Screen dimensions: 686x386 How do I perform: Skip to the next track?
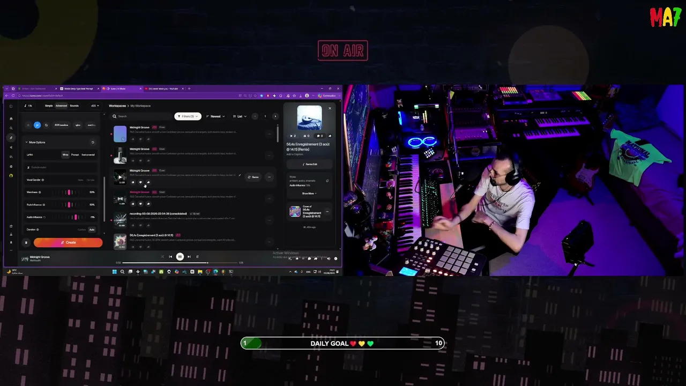189,257
